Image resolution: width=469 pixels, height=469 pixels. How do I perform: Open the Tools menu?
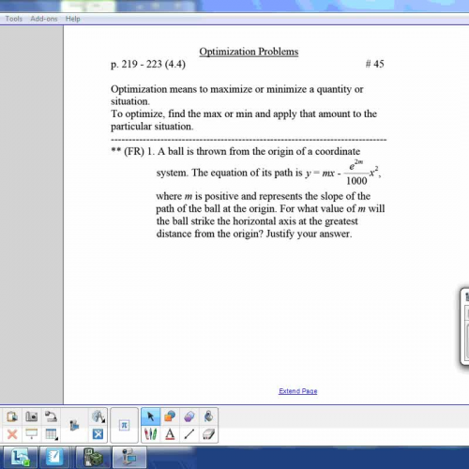coord(14,19)
